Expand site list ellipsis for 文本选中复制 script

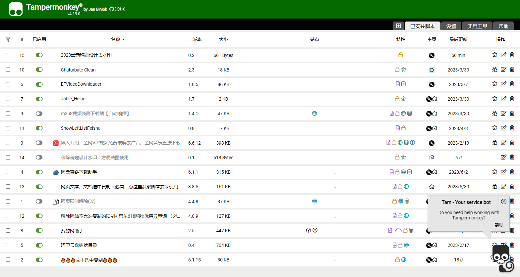click(334, 260)
